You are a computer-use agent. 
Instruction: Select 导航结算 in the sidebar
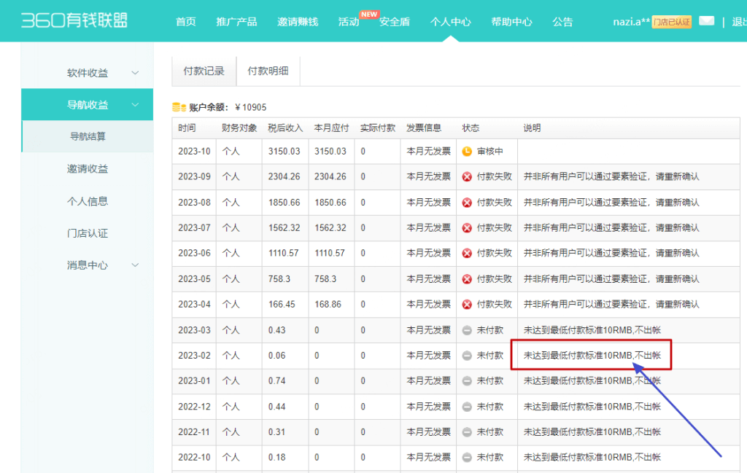point(88,136)
